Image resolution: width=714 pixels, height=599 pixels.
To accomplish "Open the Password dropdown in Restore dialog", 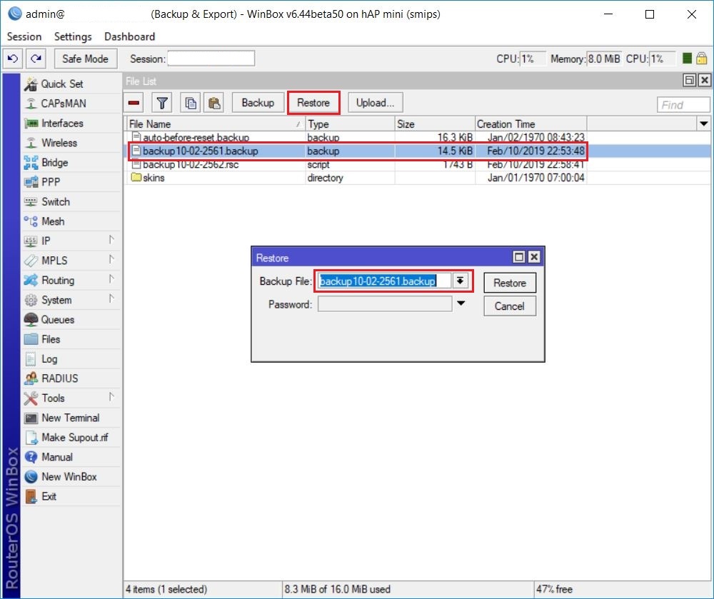I will coord(461,304).
